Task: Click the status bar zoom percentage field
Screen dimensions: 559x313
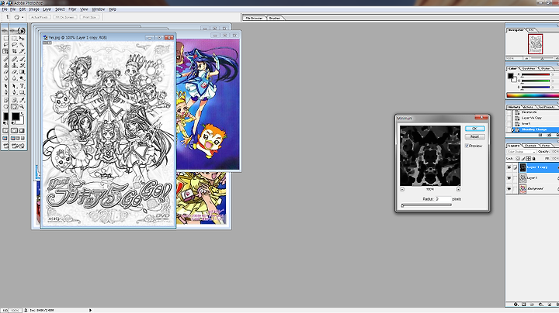Action: click(14, 310)
